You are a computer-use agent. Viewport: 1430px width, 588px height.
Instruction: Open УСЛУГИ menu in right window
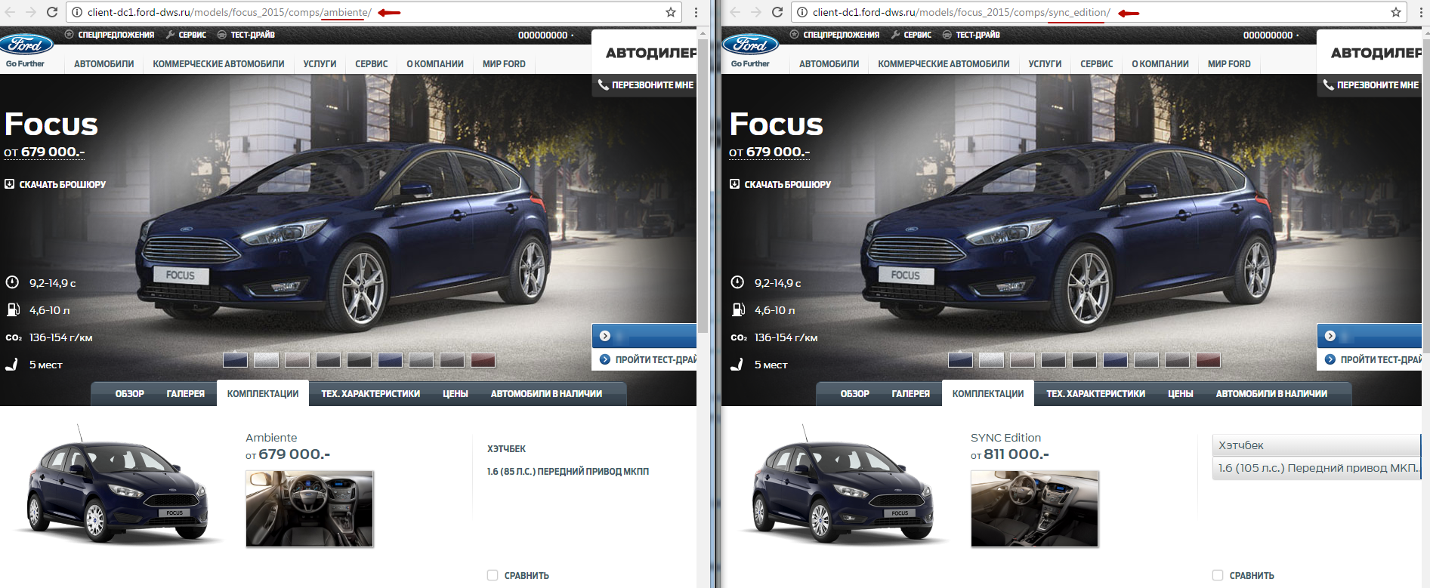[1045, 64]
